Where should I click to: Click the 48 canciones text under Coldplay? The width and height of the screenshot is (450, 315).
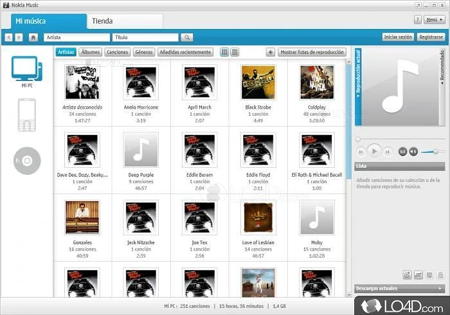point(317,114)
